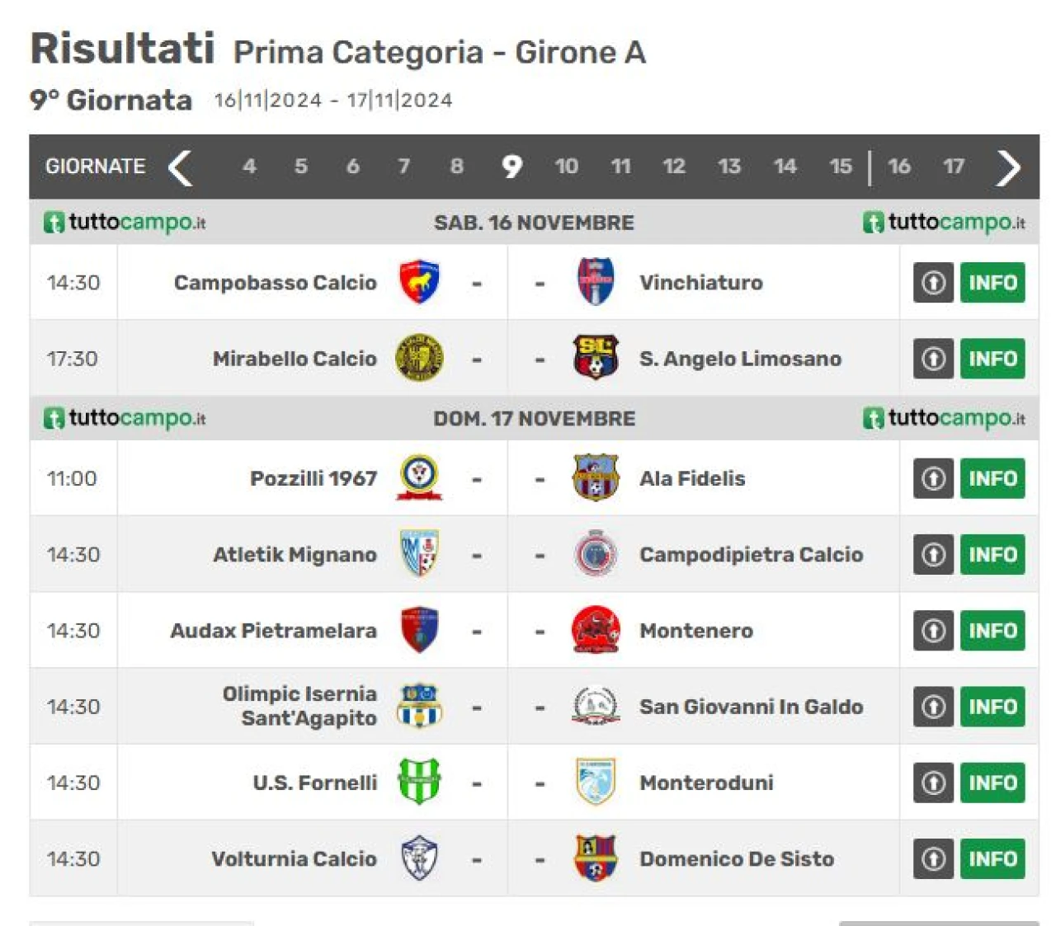Open the S. Angelo Limosano club logo
This screenshot has height=926, width=1056.
596,358
